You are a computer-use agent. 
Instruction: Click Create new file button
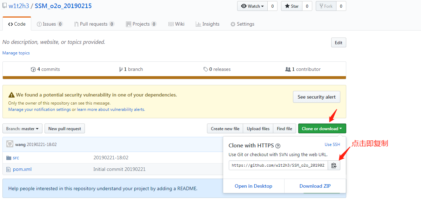[x=225, y=129]
